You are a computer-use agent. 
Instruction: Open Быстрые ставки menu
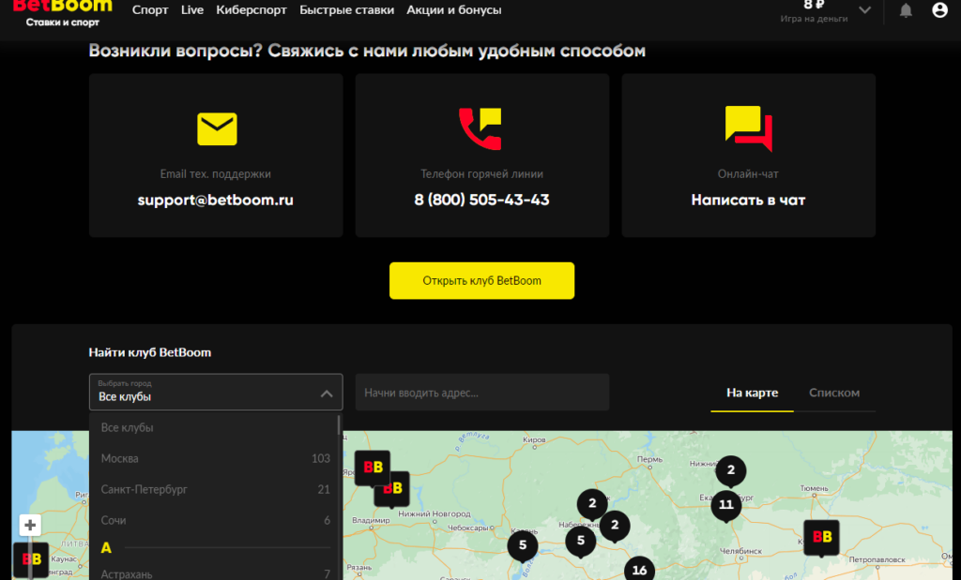pos(347,9)
